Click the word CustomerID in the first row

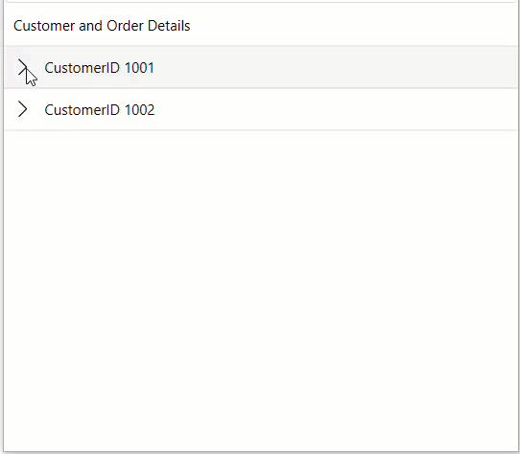(83, 68)
